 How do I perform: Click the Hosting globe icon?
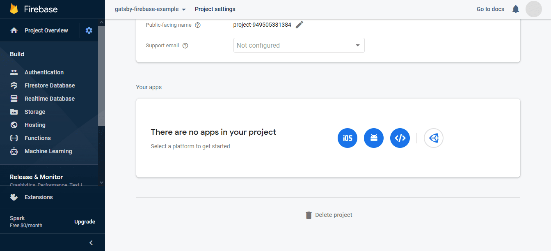(x=14, y=125)
